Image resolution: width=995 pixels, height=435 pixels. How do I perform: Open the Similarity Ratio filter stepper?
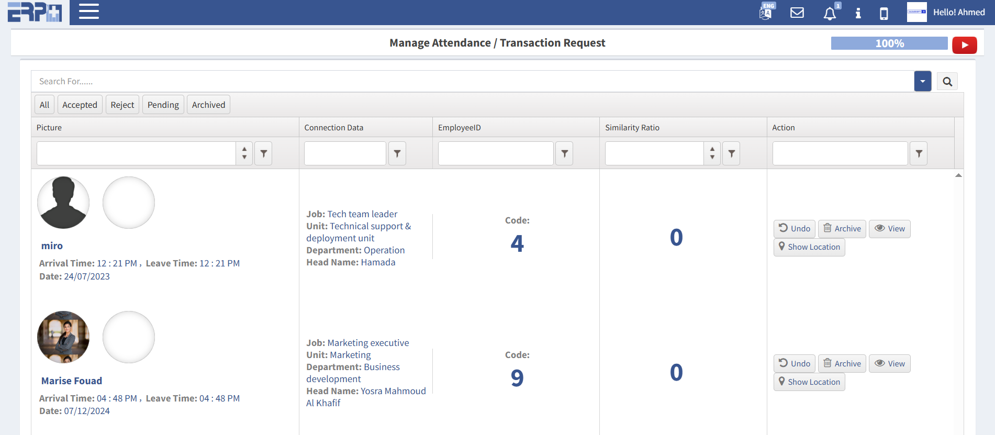point(712,153)
